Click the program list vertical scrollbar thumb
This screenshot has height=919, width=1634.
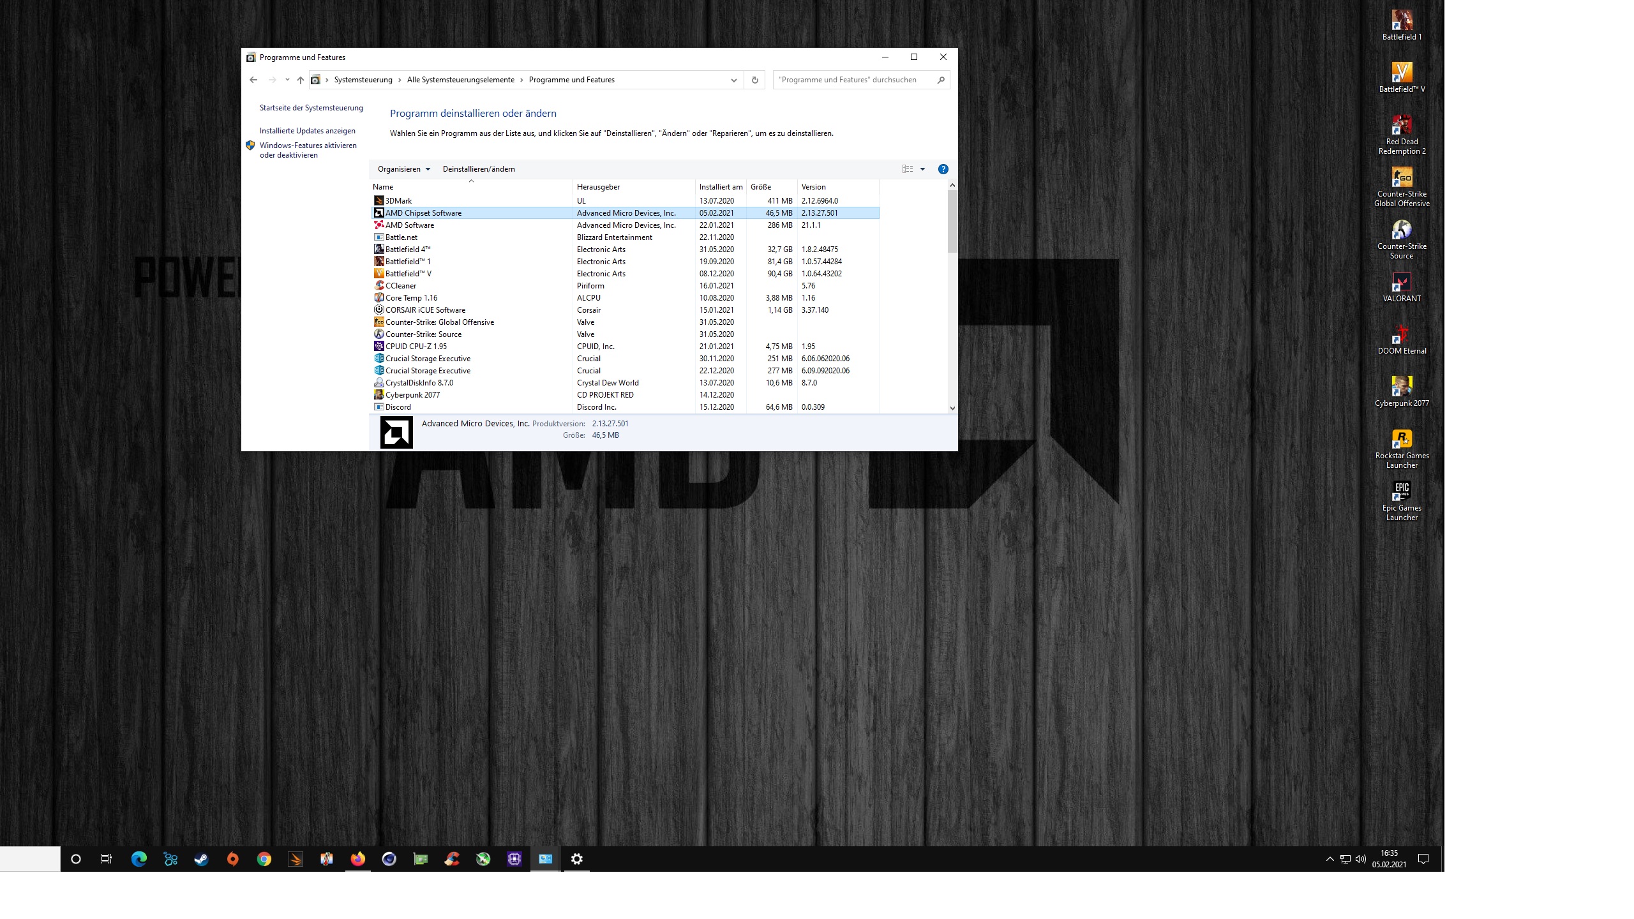952,221
